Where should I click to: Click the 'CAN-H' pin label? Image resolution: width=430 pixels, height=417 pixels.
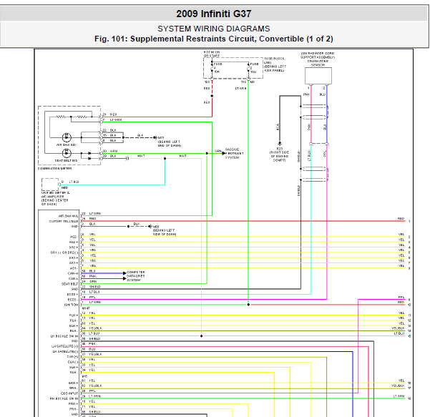[x=73, y=273]
